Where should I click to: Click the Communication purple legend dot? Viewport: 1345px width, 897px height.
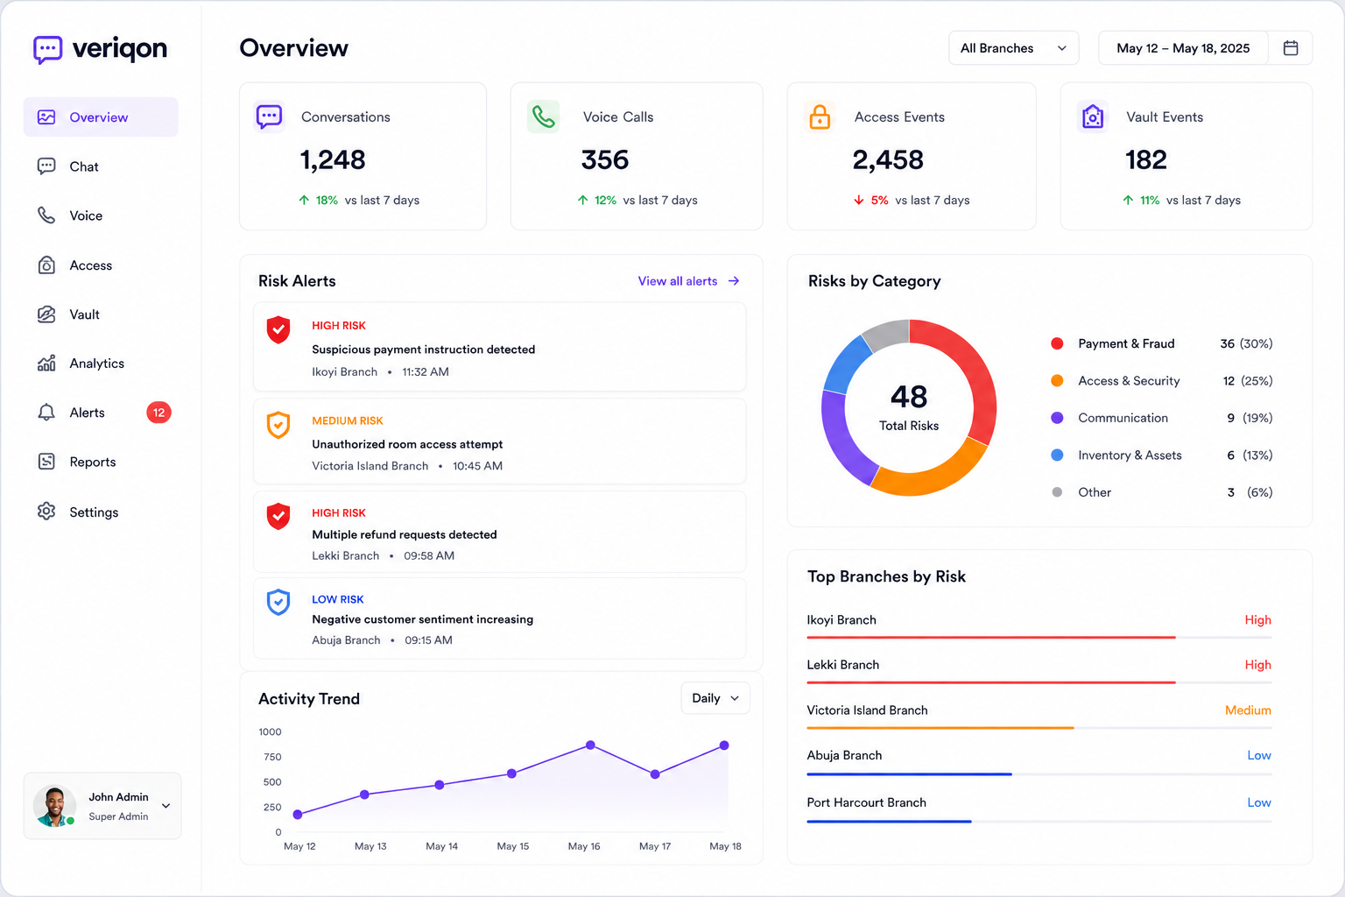coord(1057,418)
